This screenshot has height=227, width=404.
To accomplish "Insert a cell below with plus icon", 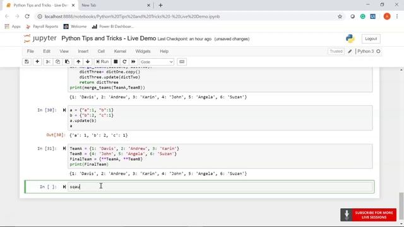I will pos(37,62).
